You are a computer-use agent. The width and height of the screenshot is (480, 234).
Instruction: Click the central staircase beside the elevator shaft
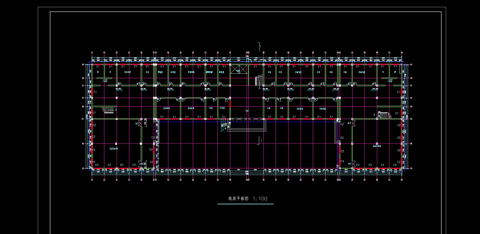(x=259, y=81)
